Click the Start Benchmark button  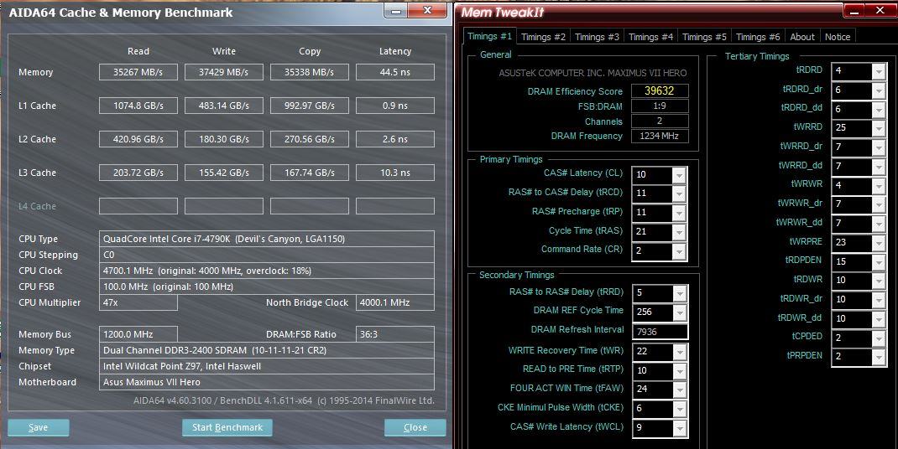pyautogui.click(x=227, y=427)
